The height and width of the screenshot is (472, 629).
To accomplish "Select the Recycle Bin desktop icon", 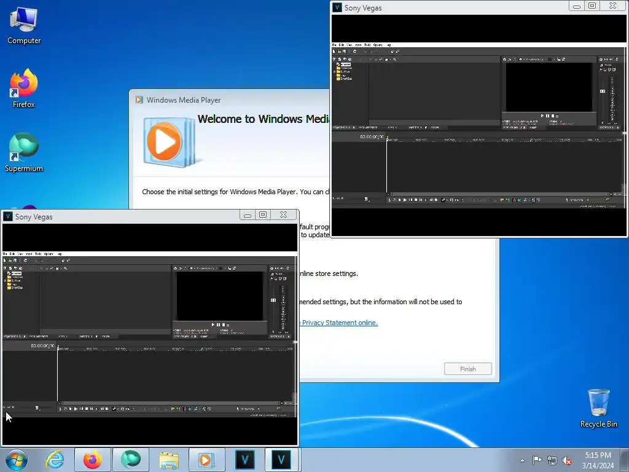I will pos(598,408).
